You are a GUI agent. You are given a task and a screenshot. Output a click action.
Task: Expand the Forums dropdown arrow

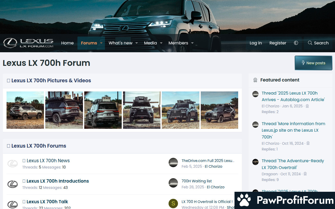pos(101,43)
